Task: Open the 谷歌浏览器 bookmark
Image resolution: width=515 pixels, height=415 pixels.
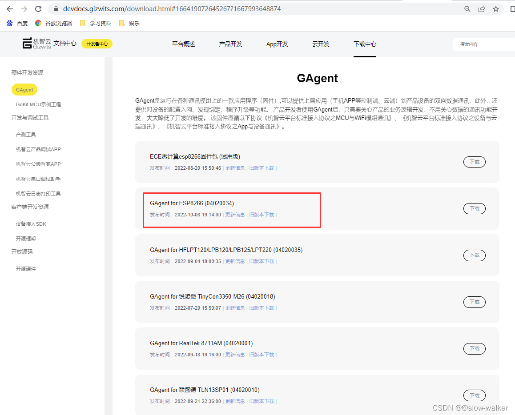Action: tap(53, 23)
